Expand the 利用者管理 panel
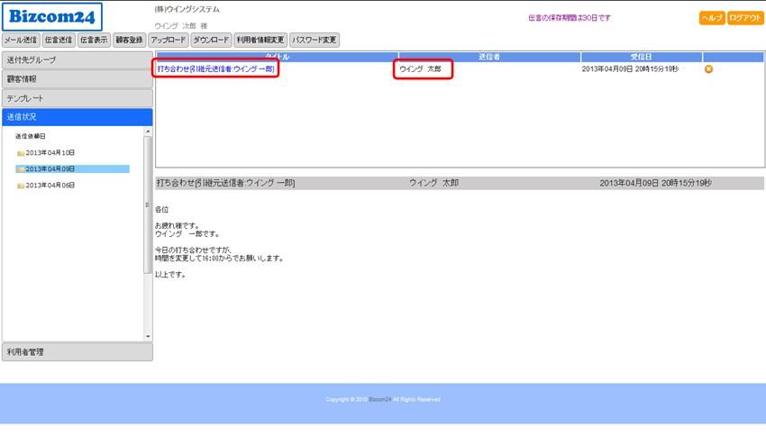Image resolution: width=766 pixels, height=446 pixels. [x=77, y=352]
